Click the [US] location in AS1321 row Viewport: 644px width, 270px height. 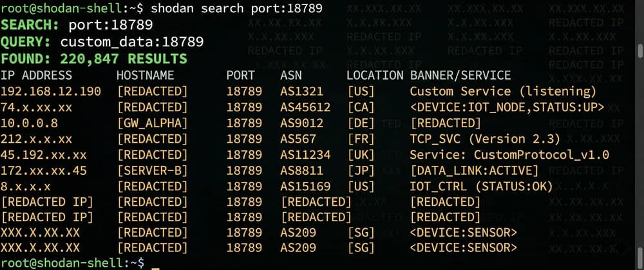pyautogui.click(x=361, y=91)
